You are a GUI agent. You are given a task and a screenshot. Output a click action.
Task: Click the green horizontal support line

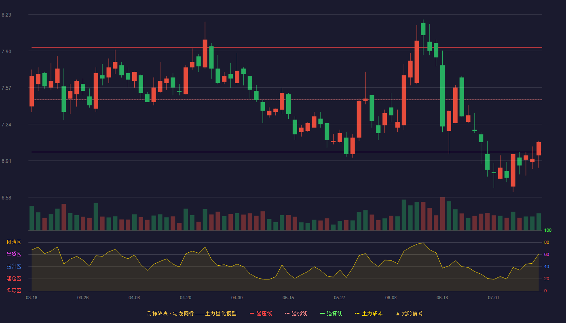287,152
